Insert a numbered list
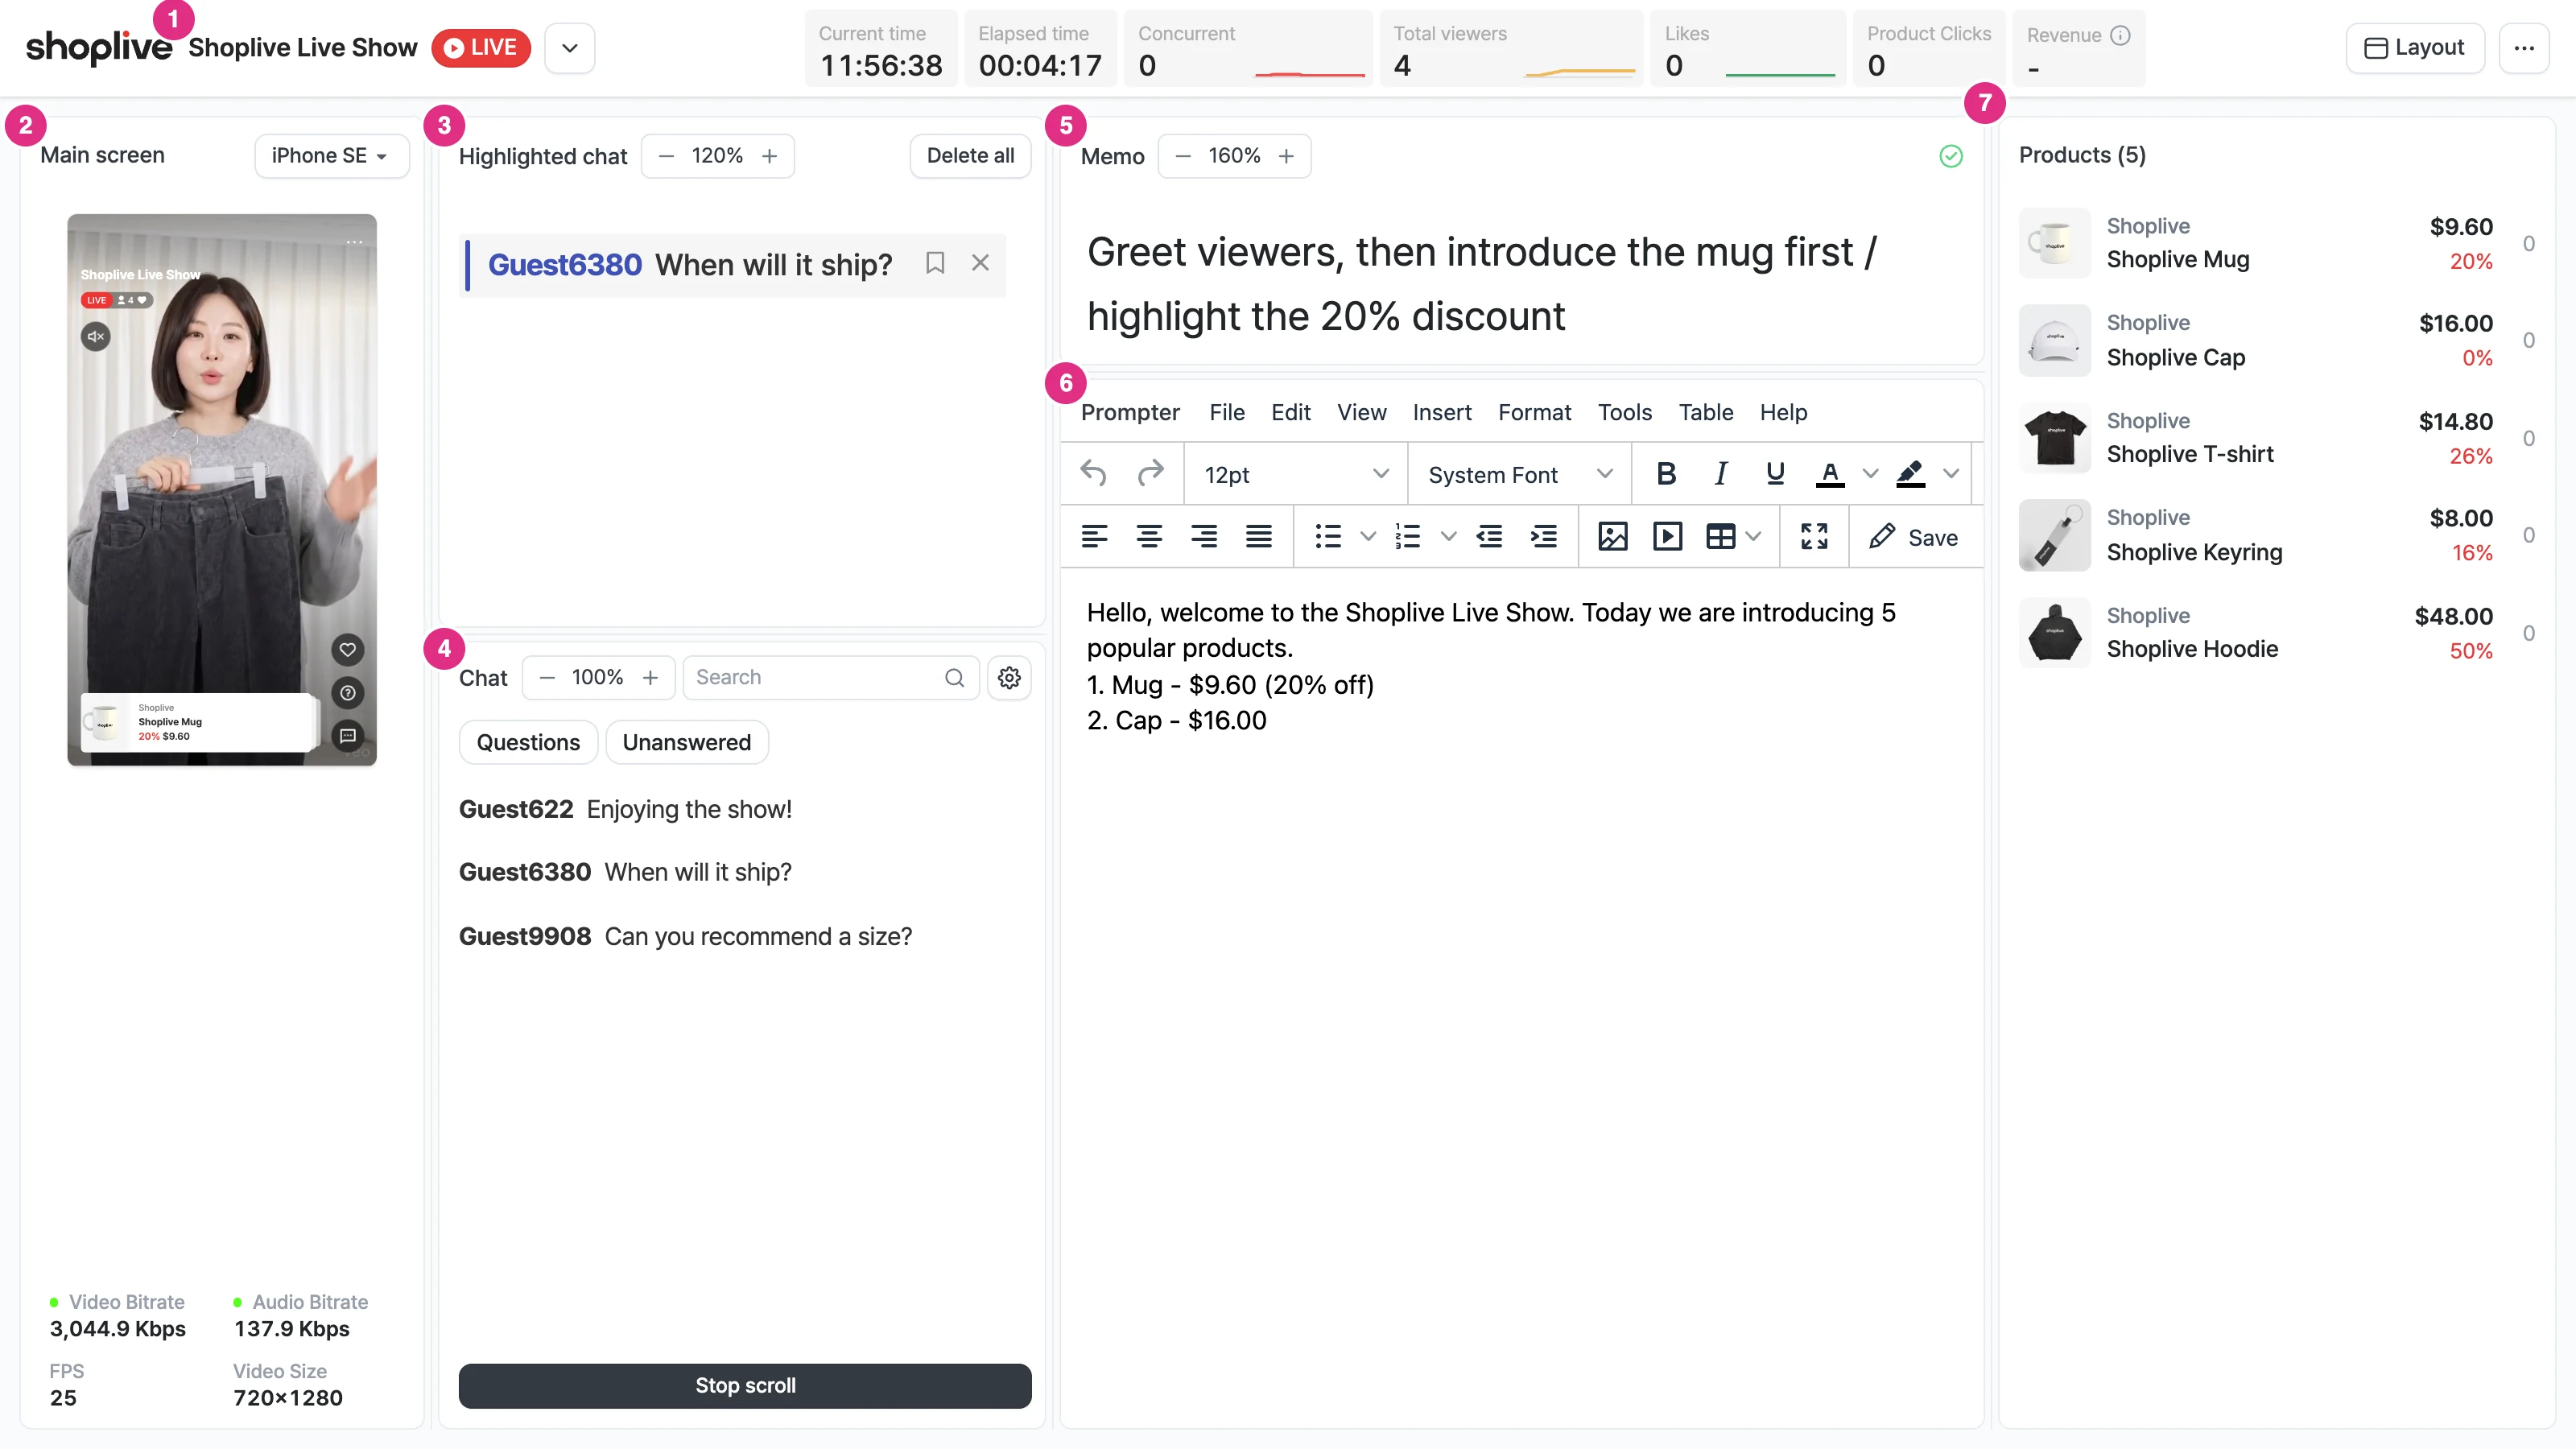2576x1449 pixels. [1408, 537]
